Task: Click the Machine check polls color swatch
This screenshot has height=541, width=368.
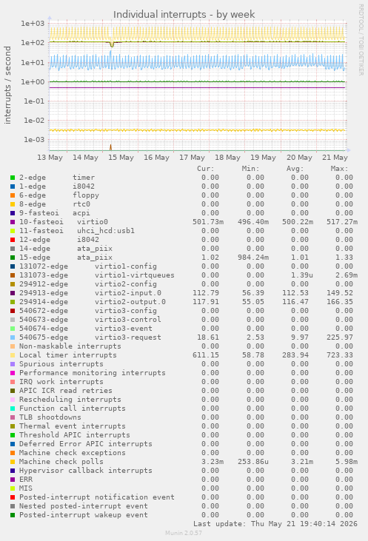Action: [x=13, y=462]
